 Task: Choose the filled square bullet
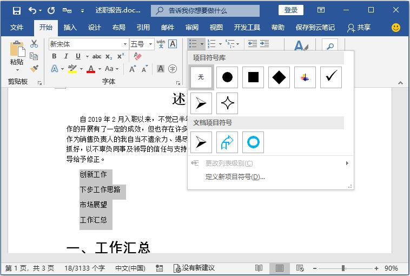pyautogui.click(x=253, y=77)
